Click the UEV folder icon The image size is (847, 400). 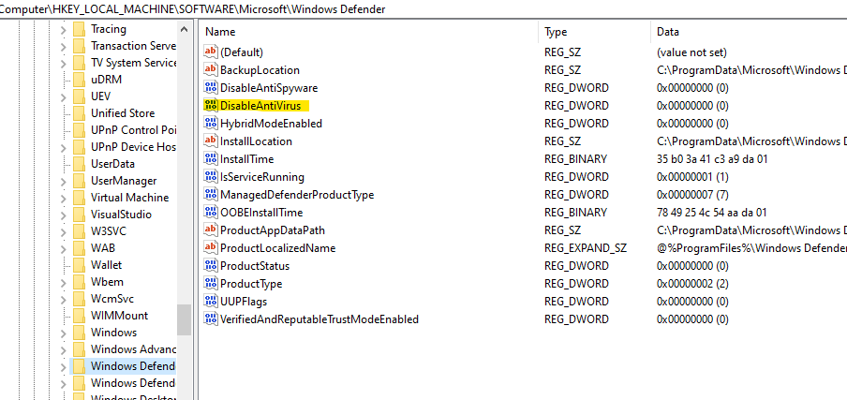click(x=80, y=96)
